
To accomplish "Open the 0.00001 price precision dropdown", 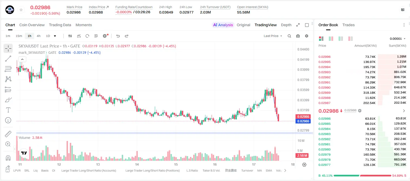I will click(x=398, y=39).
